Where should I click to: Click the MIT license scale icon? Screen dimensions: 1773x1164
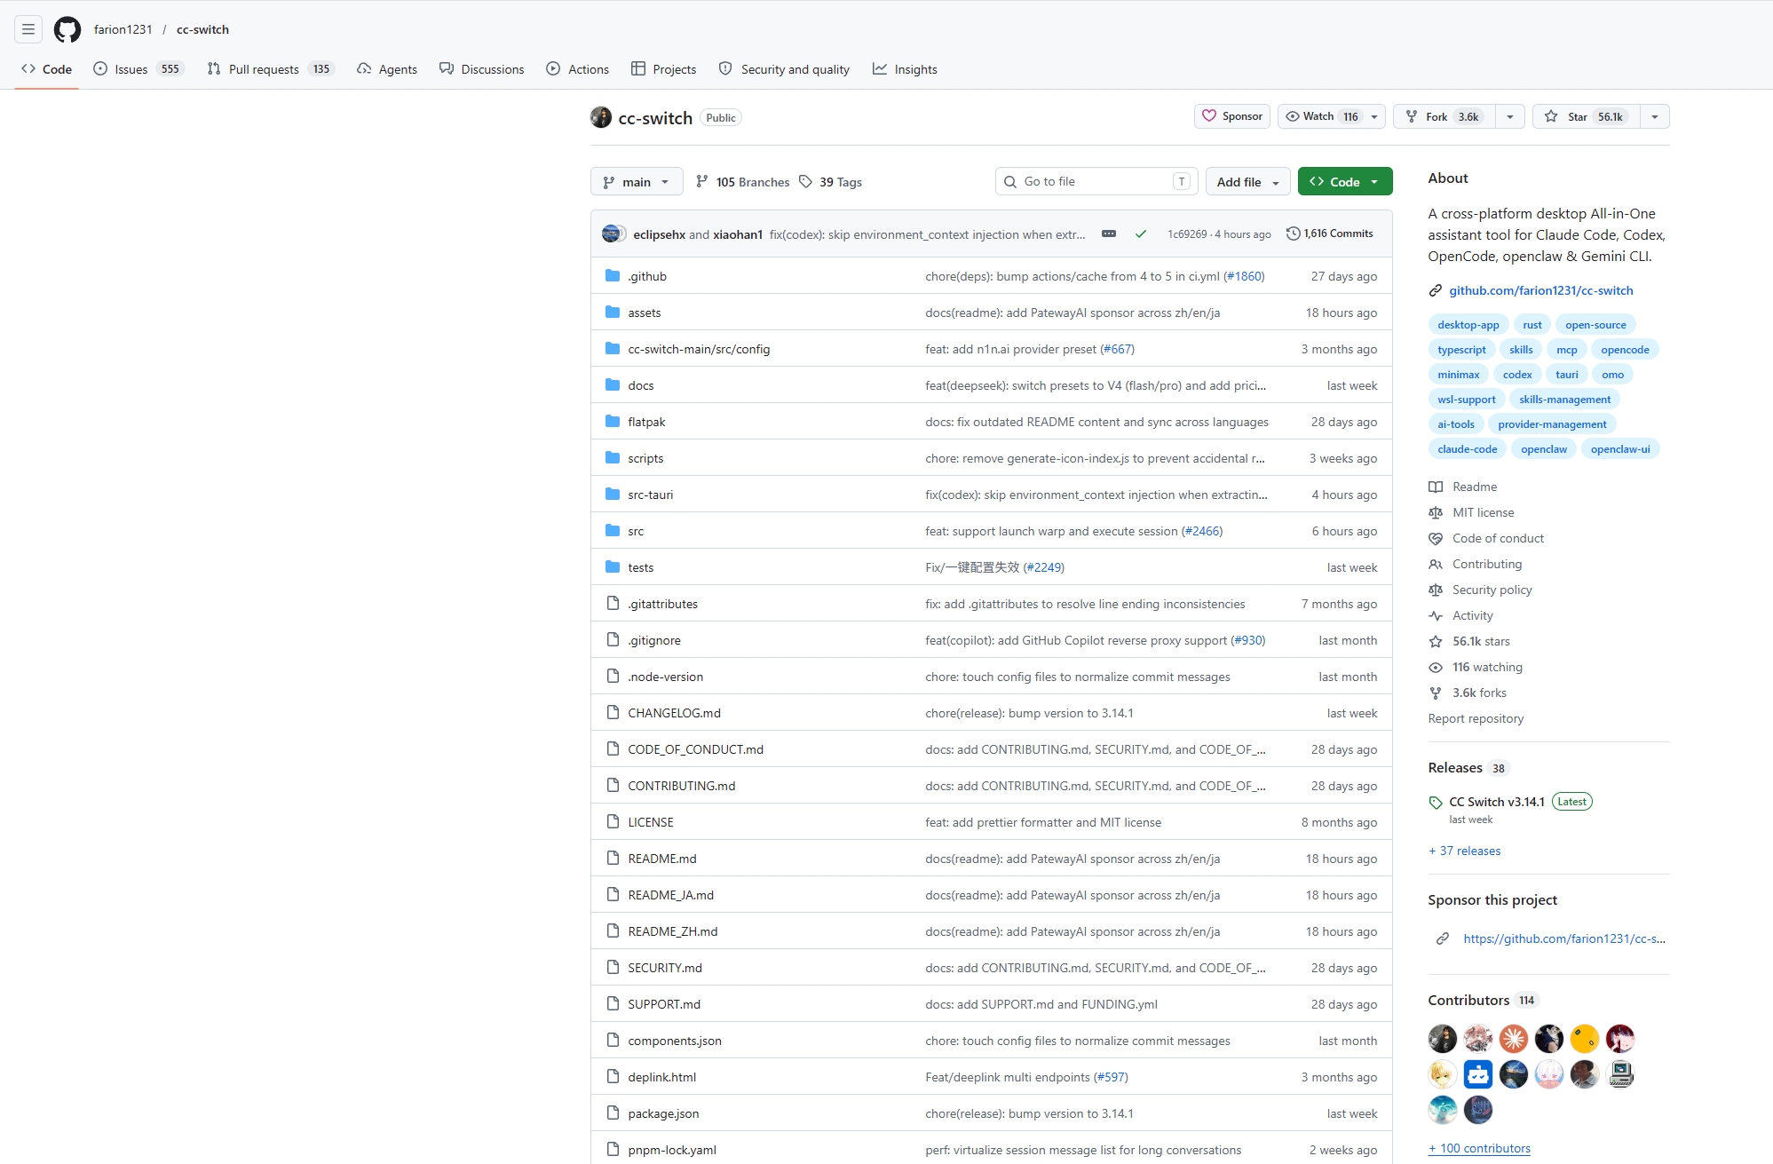(x=1436, y=512)
